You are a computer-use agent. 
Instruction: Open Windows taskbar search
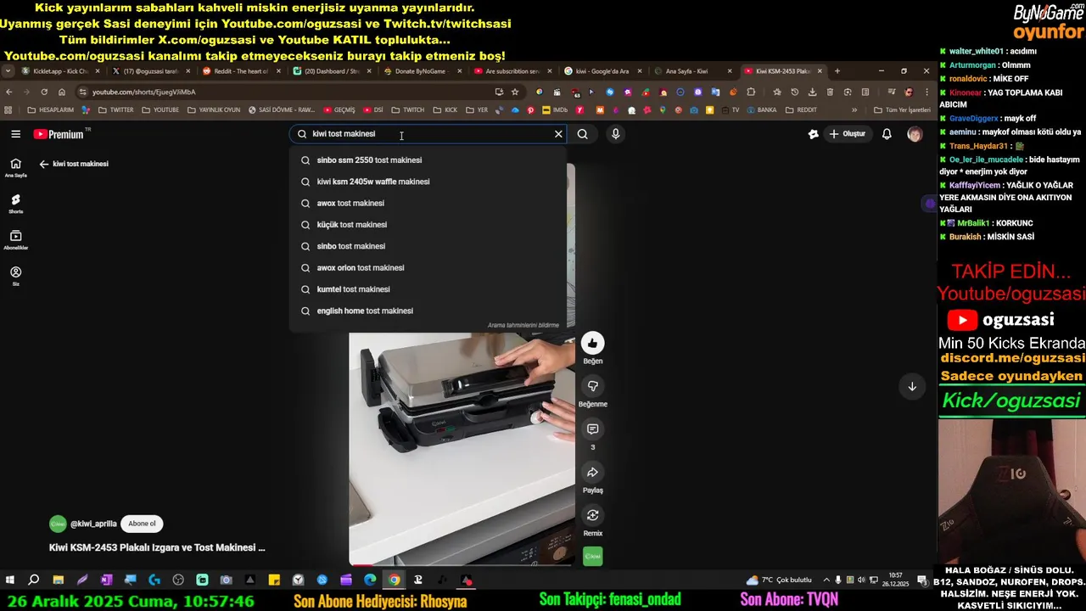coord(34,580)
